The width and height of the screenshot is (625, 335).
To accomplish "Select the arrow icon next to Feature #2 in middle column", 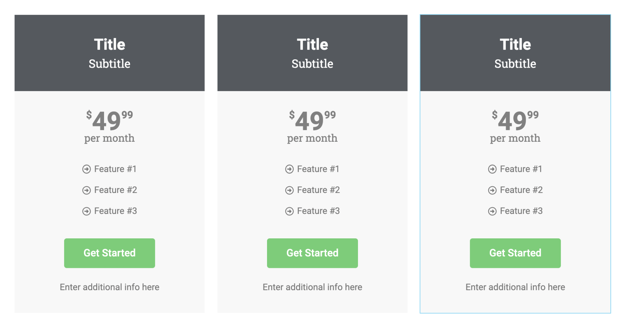I will click(289, 190).
